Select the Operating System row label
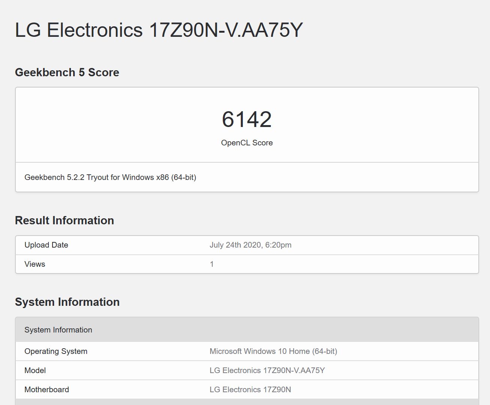Screen dimensions: 490x405 pyautogui.click(x=56, y=351)
